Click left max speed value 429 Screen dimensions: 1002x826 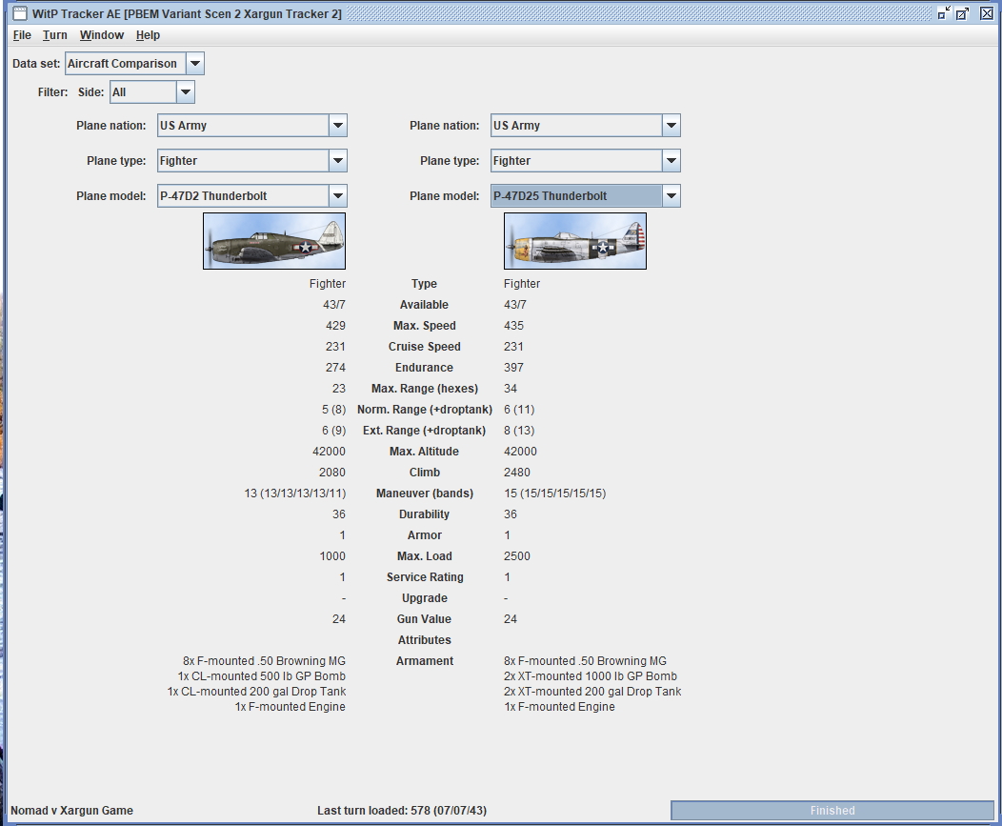335,326
